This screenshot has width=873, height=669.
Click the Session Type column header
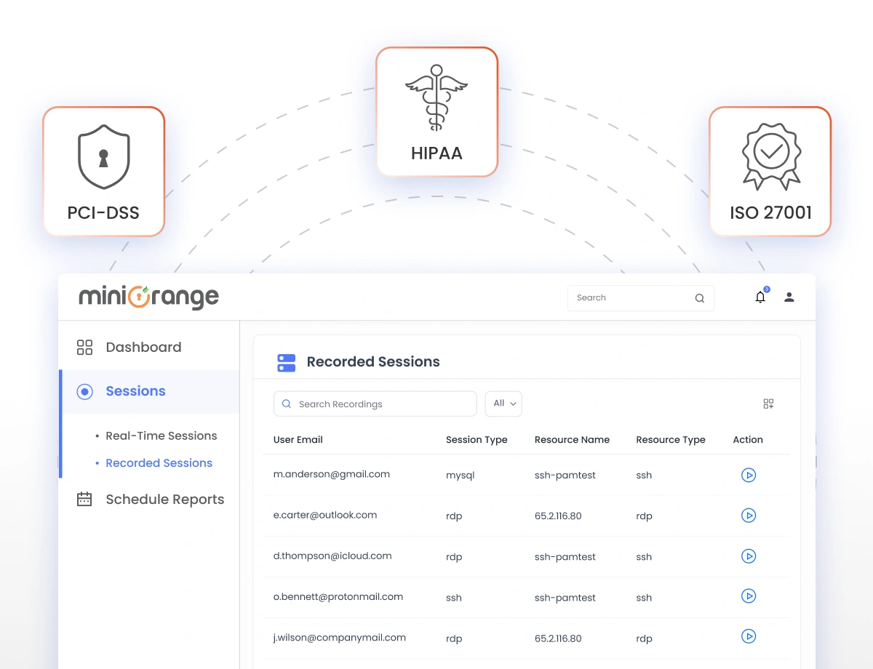[477, 440]
